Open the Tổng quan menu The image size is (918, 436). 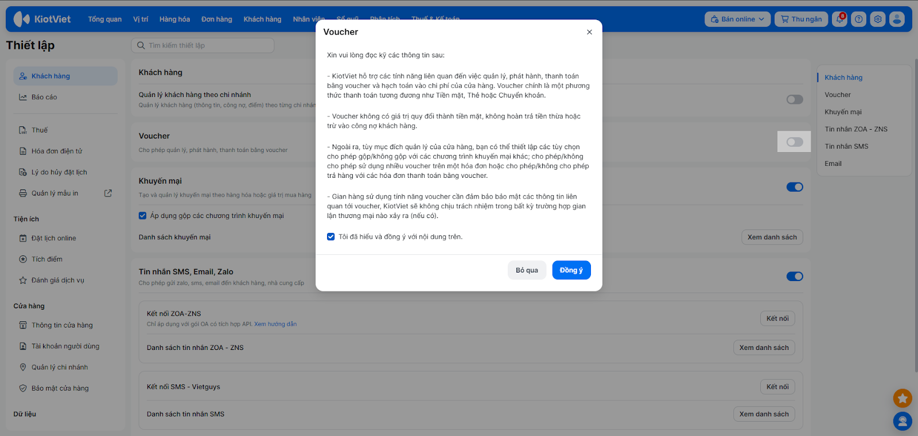click(105, 19)
